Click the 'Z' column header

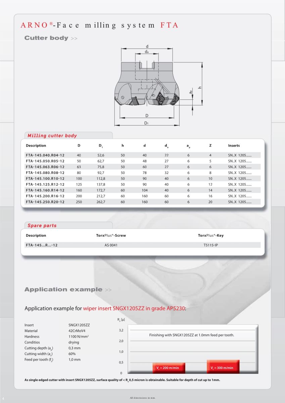[x=210, y=145]
